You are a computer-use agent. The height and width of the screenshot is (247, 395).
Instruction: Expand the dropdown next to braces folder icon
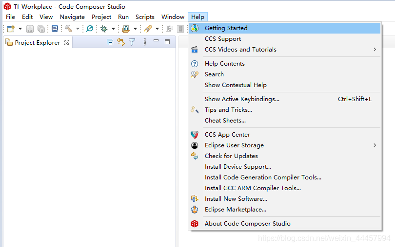point(135,29)
